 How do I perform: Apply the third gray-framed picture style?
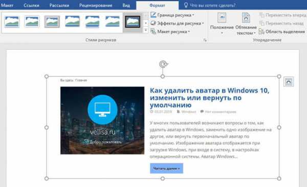52,22
